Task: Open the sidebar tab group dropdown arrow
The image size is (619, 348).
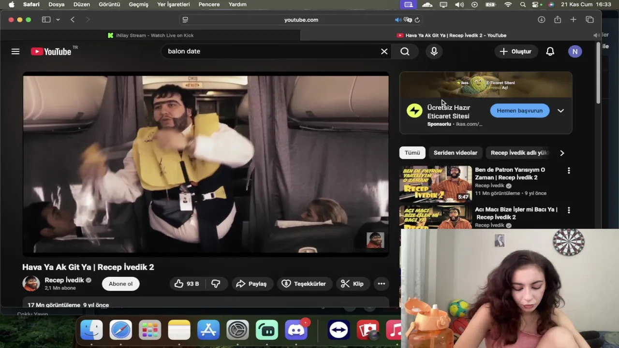Action: point(58,20)
